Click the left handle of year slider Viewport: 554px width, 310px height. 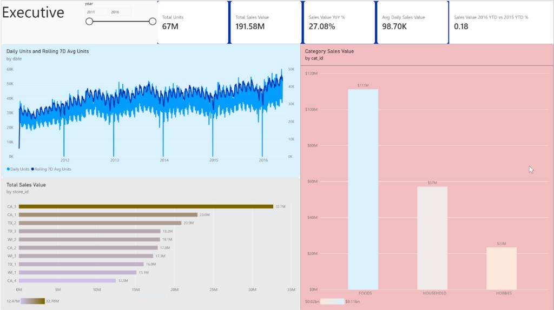pos(89,22)
